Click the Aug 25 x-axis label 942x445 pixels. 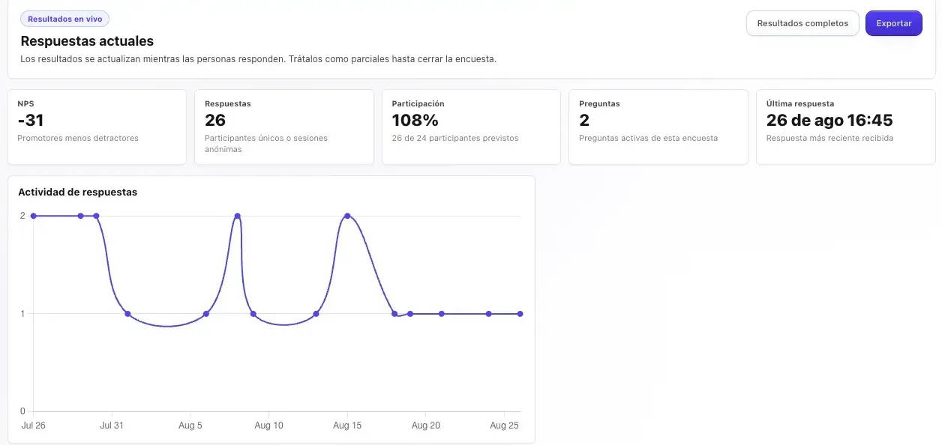click(504, 426)
